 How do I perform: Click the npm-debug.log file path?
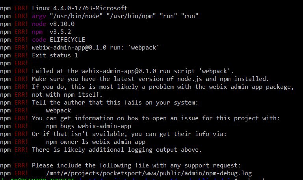(x=149, y=173)
